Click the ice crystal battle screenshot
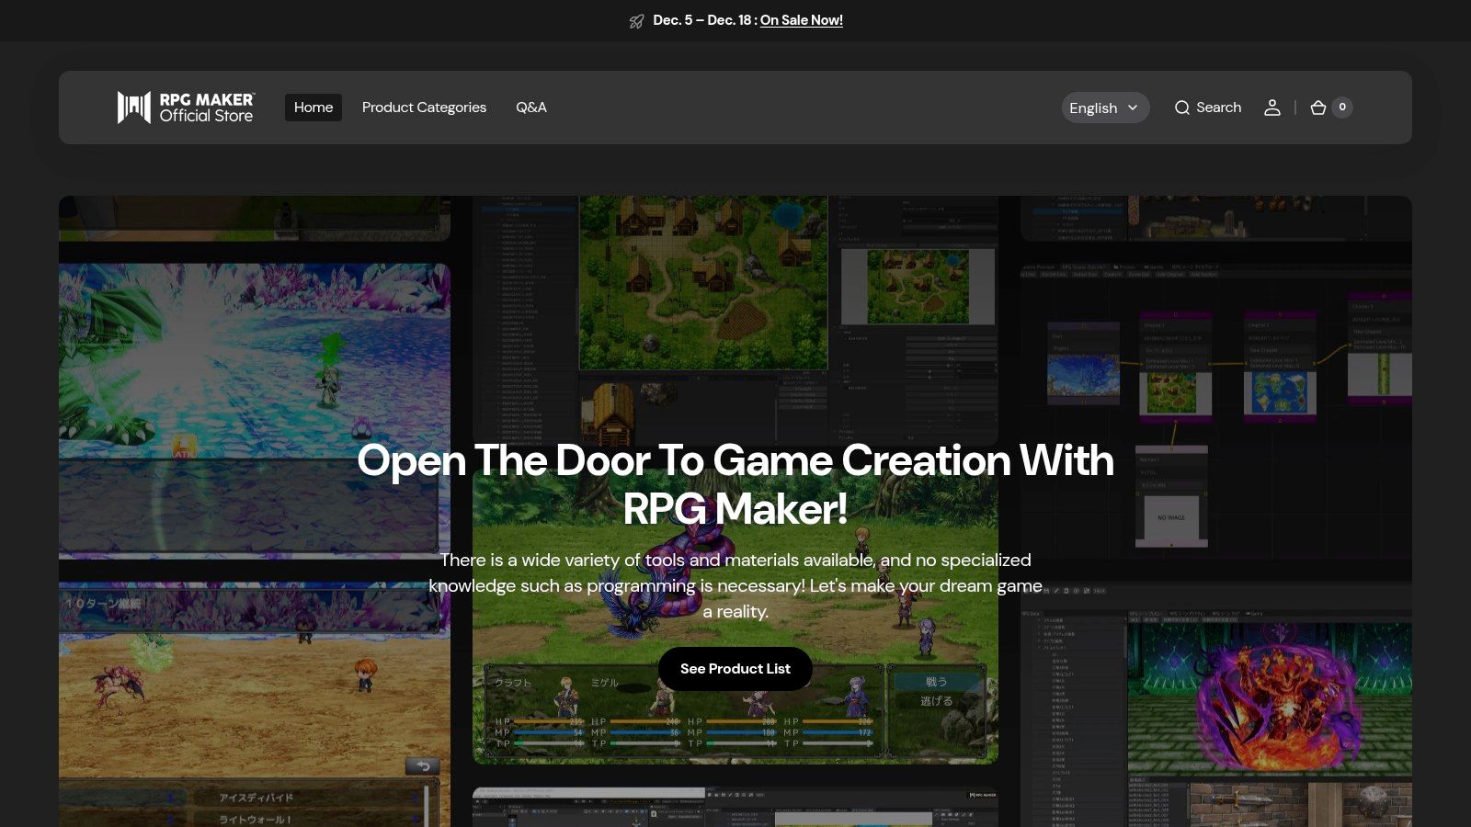Image resolution: width=1471 pixels, height=827 pixels. (x=255, y=411)
